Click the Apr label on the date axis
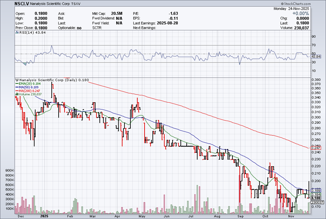 pos(117,216)
